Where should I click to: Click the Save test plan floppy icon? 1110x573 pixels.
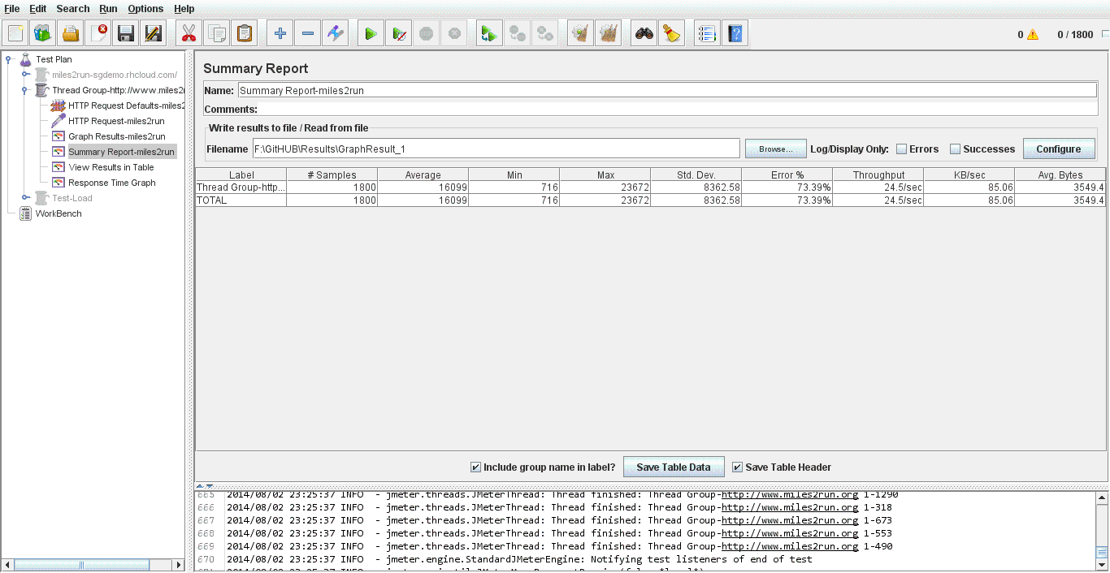[125, 34]
